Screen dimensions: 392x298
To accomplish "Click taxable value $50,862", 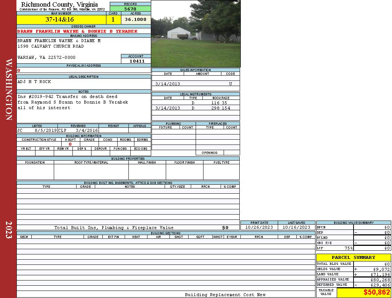I will coord(376,292).
